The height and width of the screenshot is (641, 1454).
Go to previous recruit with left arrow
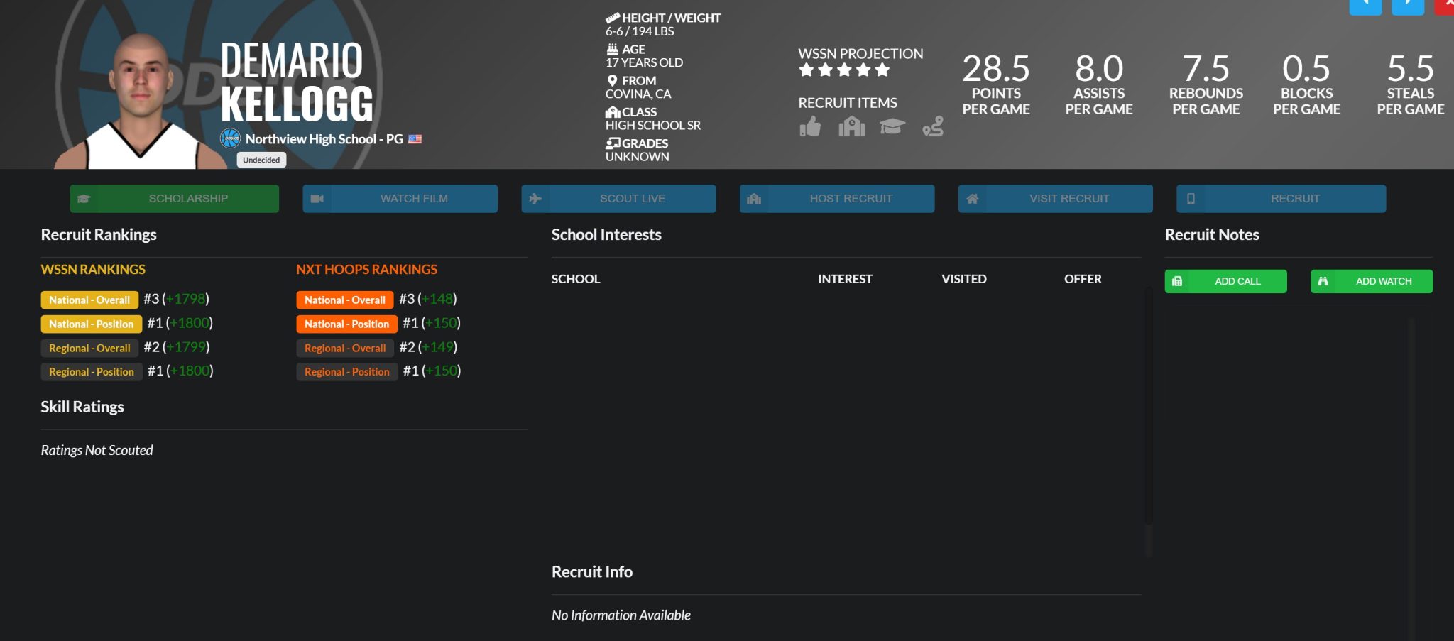1365,6
